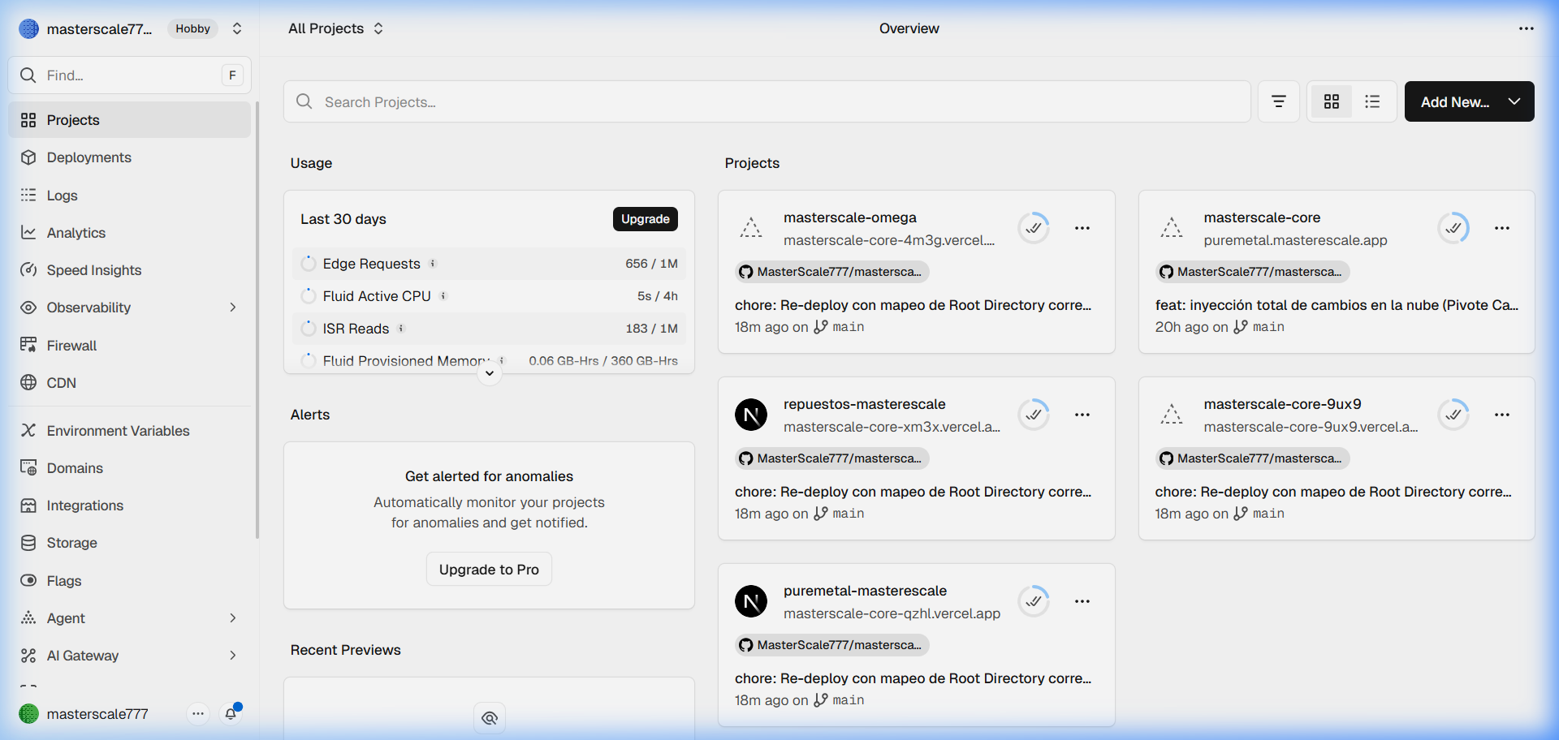
Task: Expand the Observability submenu
Action: click(233, 308)
